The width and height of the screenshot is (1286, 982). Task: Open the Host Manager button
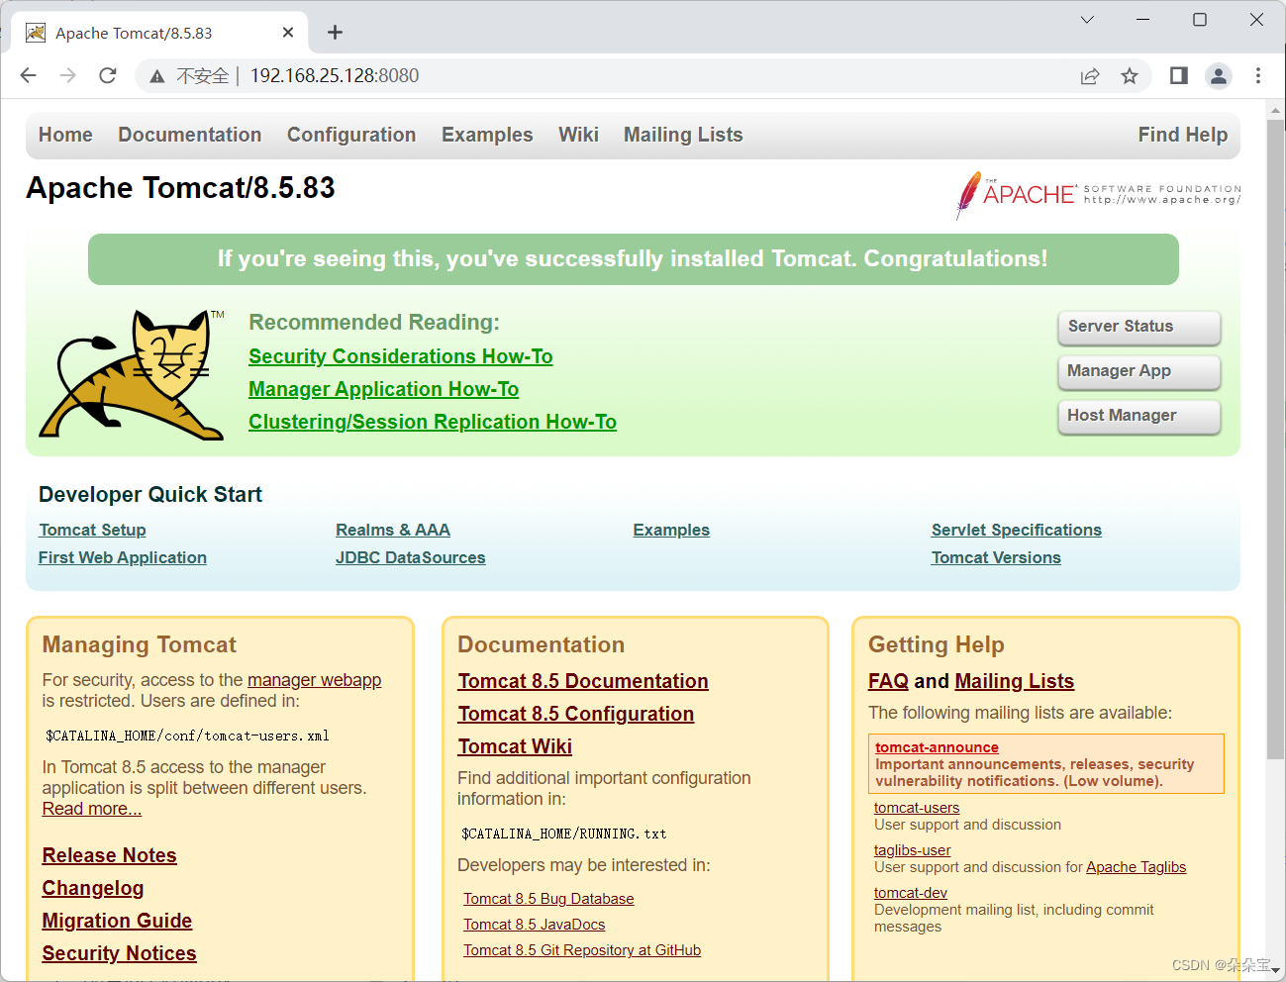coord(1139,416)
